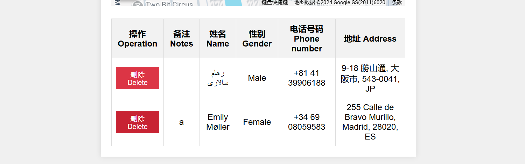This screenshot has height=164, width=525.
Task: Select phone number +34 69 08059583
Action: pyautogui.click(x=307, y=122)
